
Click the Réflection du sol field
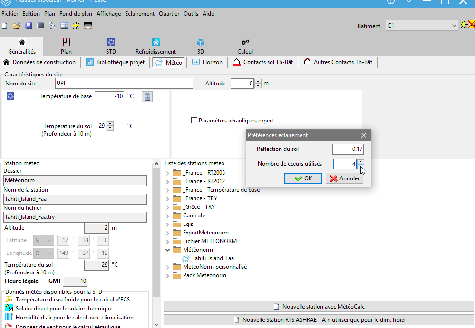tap(348, 149)
